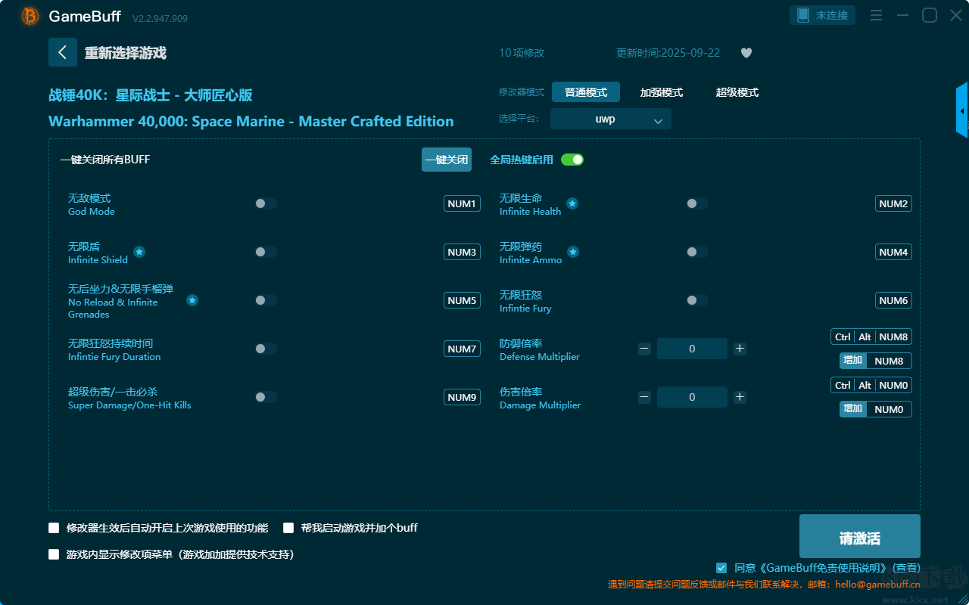Click the hello@gamebuff.cn email address
This screenshot has height=605, width=969.
(877, 585)
